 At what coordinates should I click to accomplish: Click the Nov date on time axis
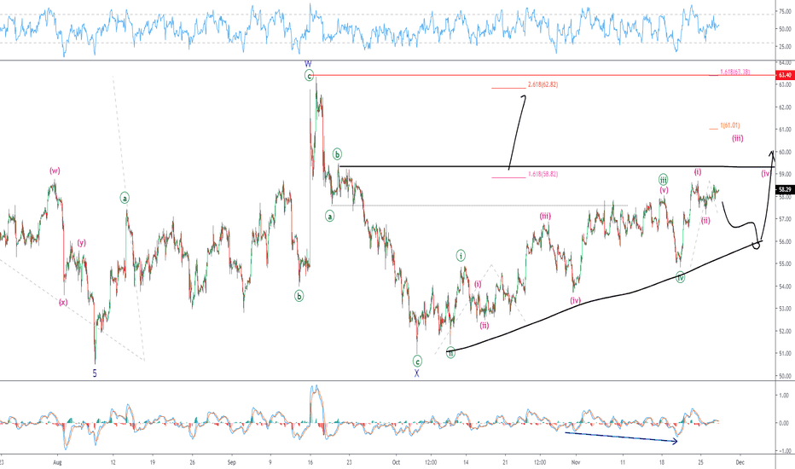coord(576,462)
